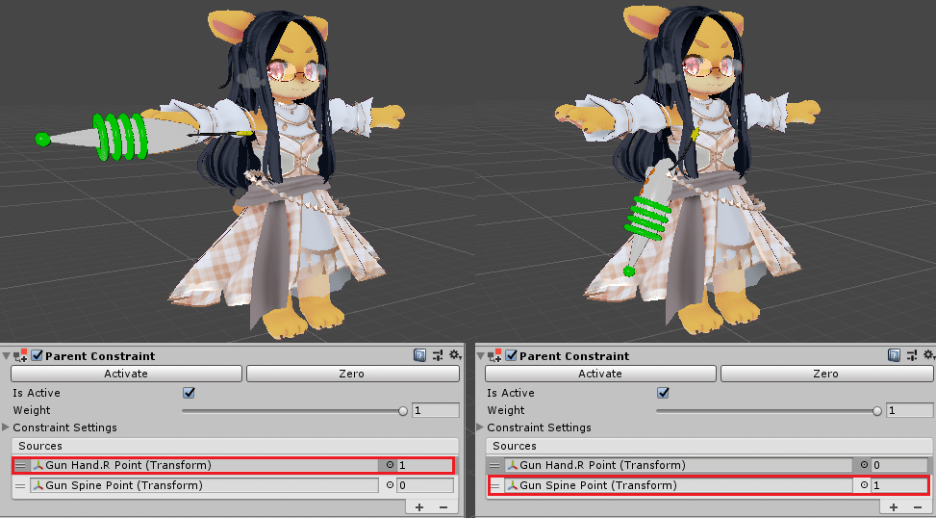Click Weight value field in left inspector
Screen dimensions: 936x518
[436, 410]
